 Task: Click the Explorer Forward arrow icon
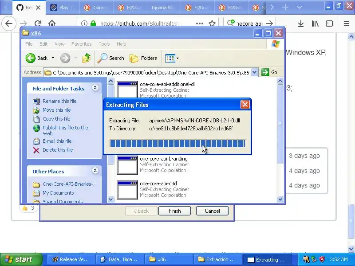[65, 58]
